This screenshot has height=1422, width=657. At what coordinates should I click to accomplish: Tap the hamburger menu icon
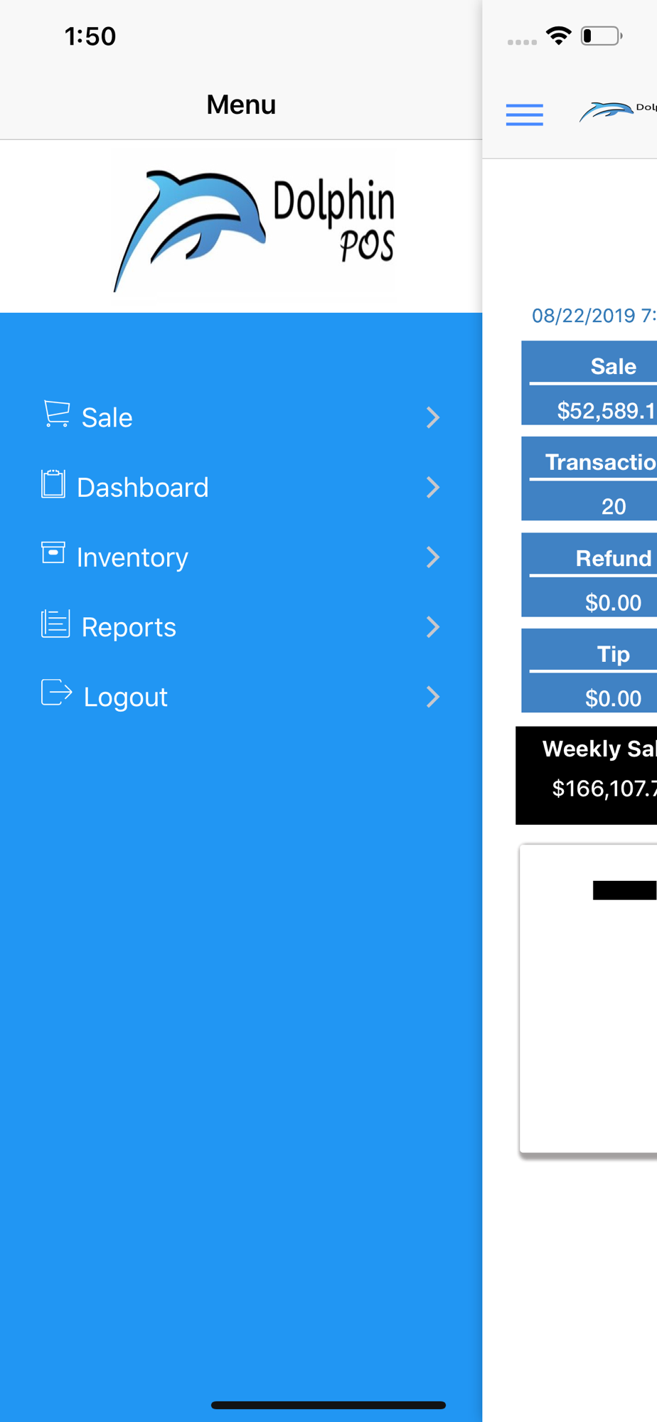click(525, 114)
